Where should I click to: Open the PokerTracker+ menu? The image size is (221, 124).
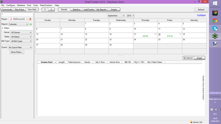click(x=46, y=5)
